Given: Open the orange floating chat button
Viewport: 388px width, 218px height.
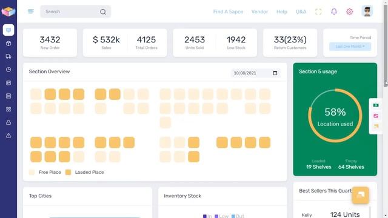Looking at the screenshot, I should 361,195.
